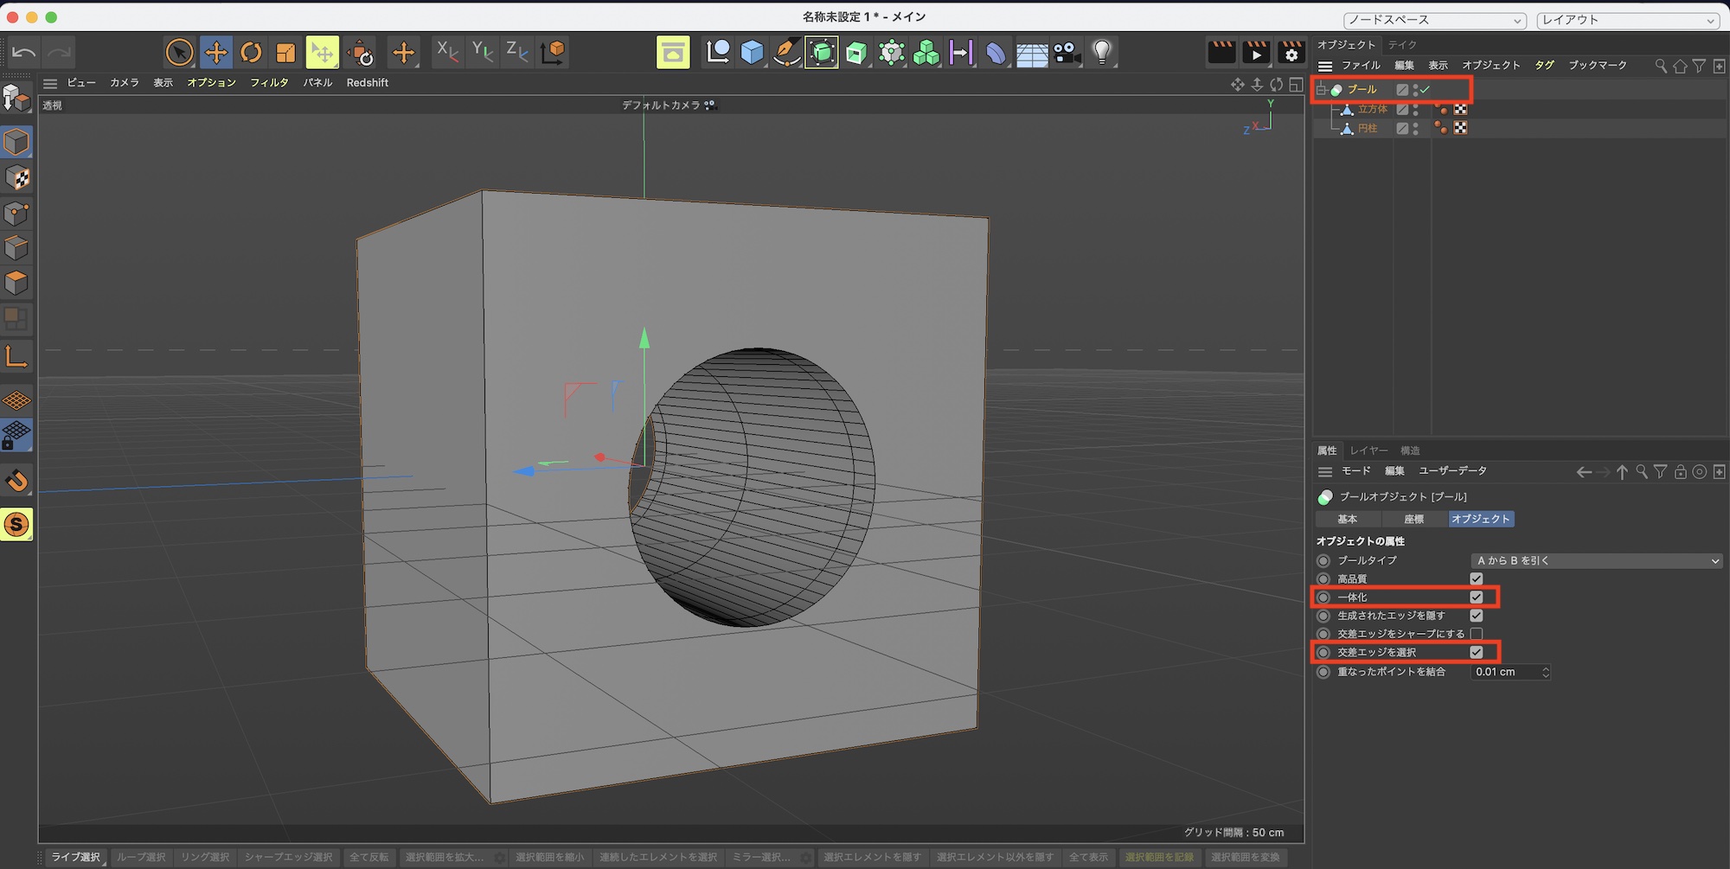The height and width of the screenshot is (869, 1730).
Task: Switch to the 座標 tab
Action: pos(1413,520)
